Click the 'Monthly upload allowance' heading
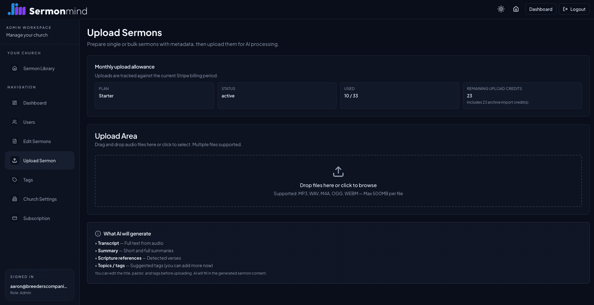 [x=125, y=67]
